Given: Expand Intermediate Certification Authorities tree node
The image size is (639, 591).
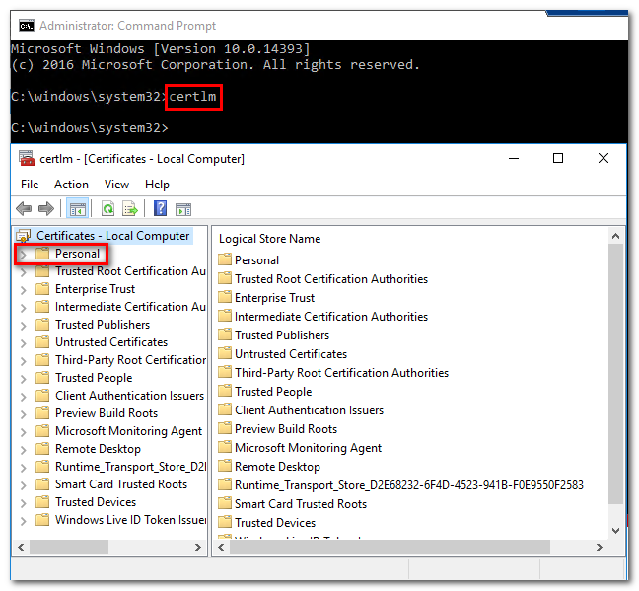Looking at the screenshot, I should [x=24, y=308].
